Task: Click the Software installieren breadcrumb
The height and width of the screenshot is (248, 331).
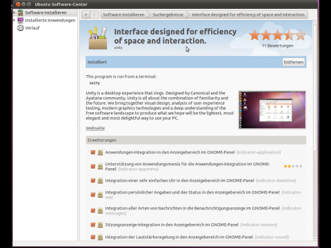Action: 123,14
